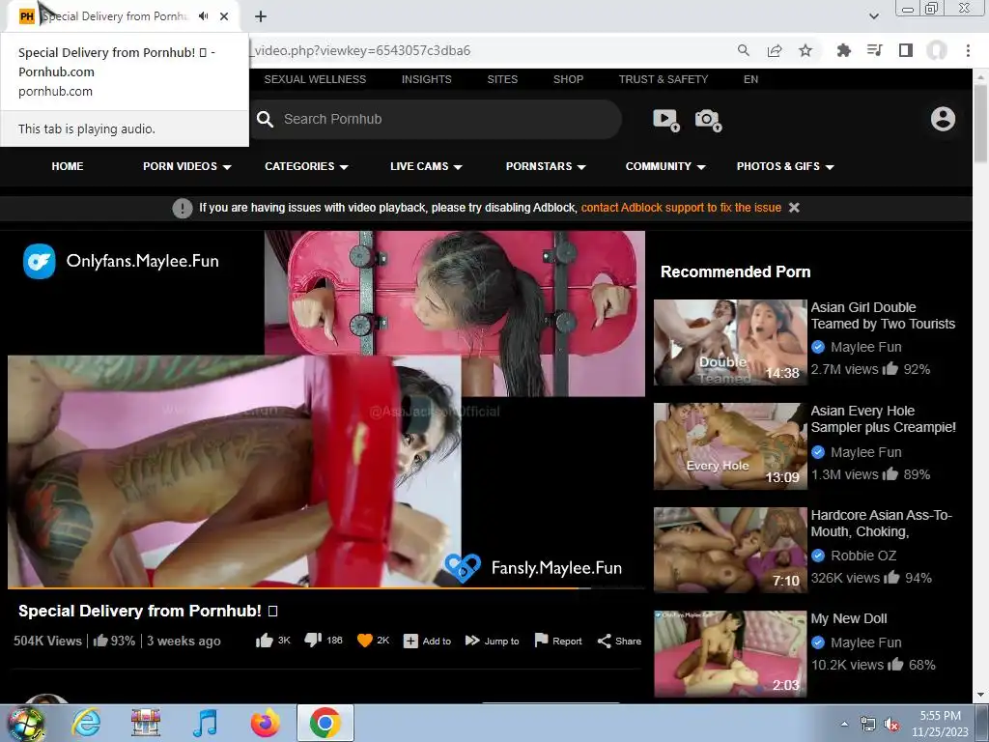The height and width of the screenshot is (742, 989).
Task: Open Maylee Fun uploader under 2.7M views video
Action: pos(866,347)
